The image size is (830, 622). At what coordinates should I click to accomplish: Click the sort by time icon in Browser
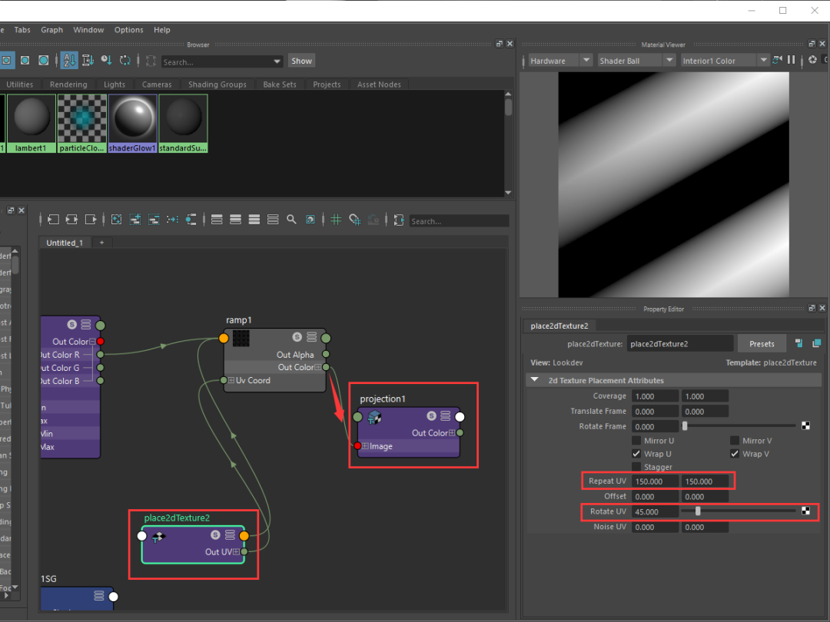click(106, 61)
